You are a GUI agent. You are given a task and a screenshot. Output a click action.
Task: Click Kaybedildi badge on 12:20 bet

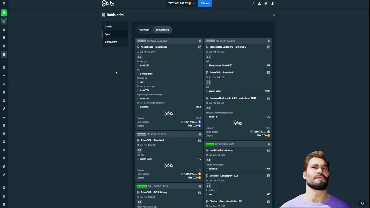(141, 41)
